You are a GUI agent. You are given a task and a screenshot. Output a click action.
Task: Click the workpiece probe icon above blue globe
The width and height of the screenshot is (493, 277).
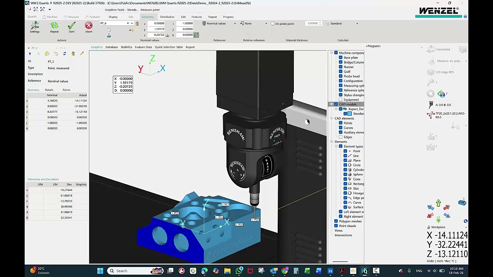tap(462, 203)
